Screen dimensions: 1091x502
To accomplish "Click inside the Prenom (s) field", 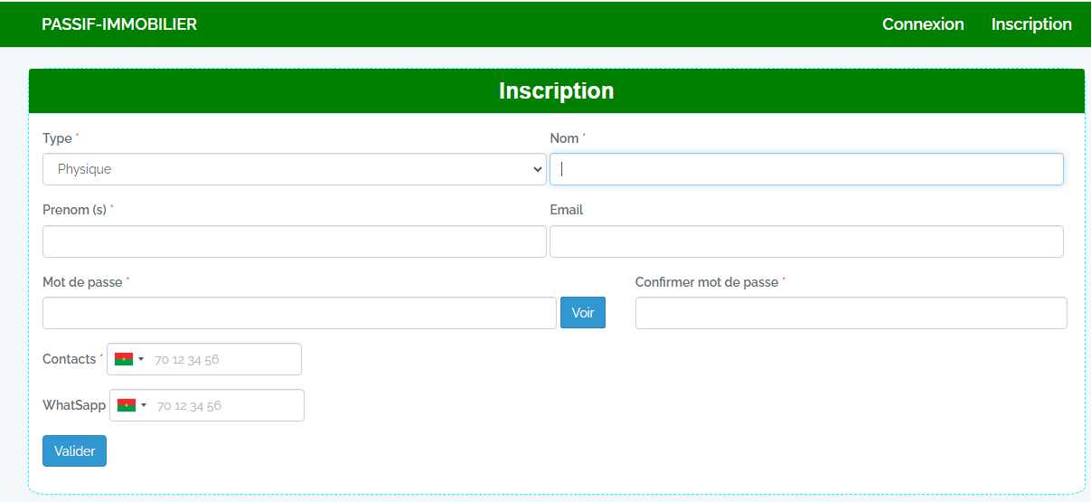I will (x=295, y=242).
